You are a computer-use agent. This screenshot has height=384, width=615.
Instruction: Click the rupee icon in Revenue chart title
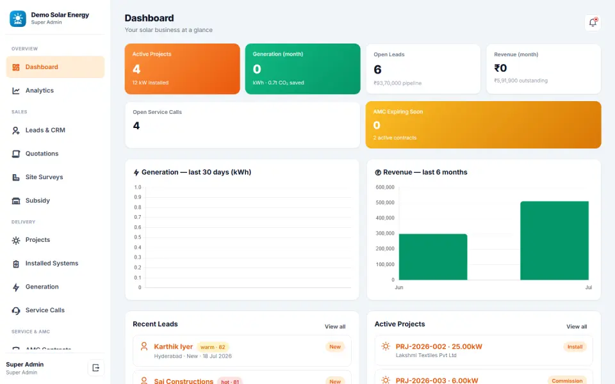(378, 172)
